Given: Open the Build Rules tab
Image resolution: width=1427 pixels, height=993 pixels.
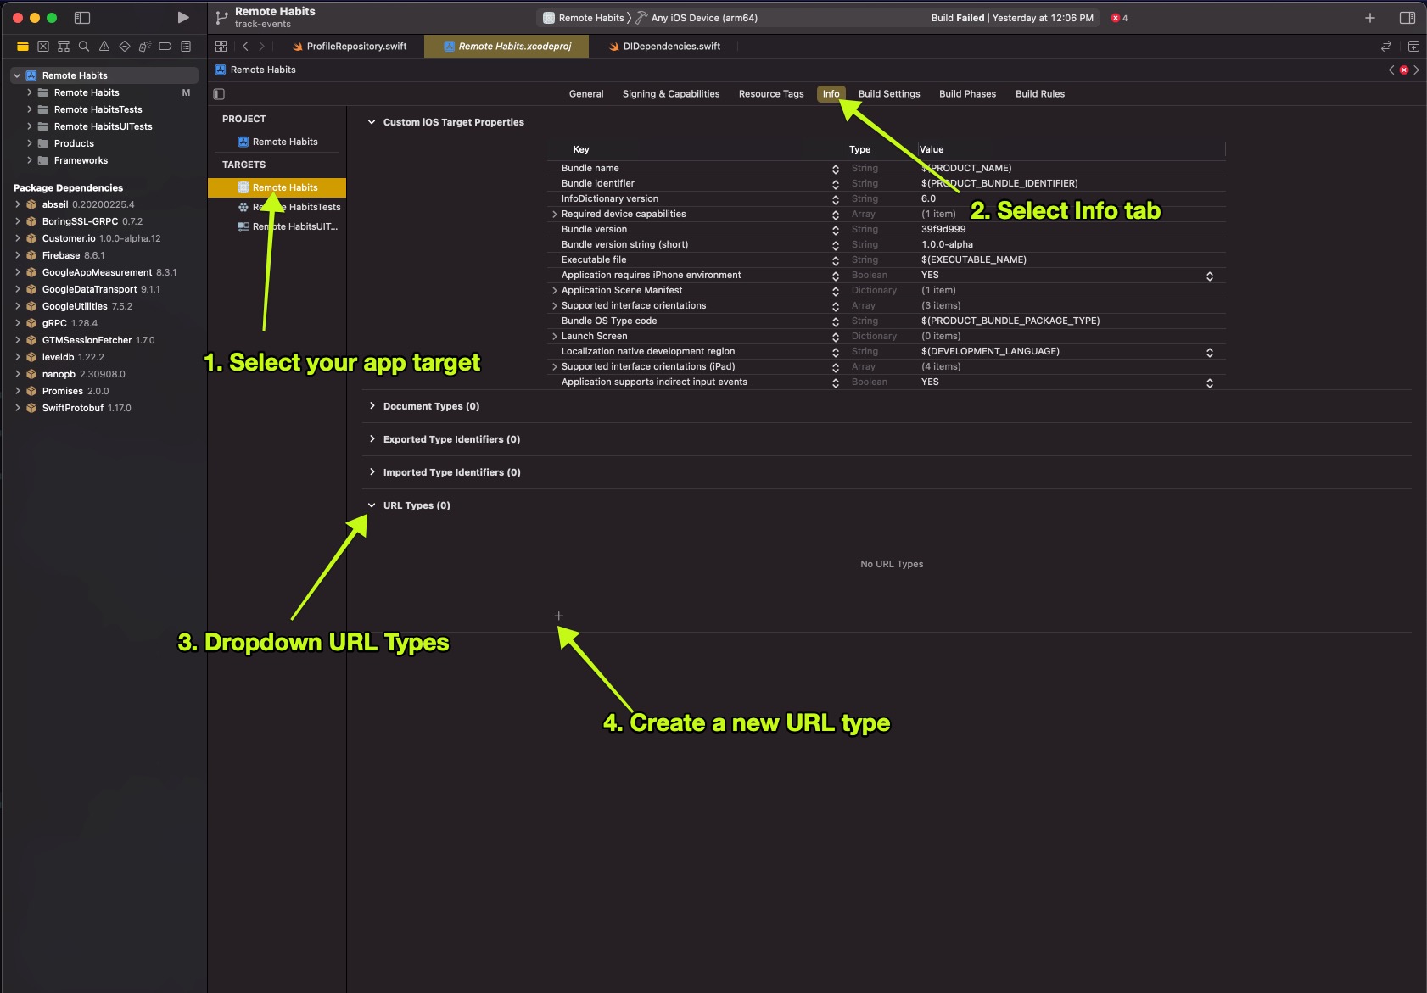Looking at the screenshot, I should point(1040,94).
